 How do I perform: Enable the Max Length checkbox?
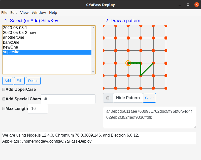click(x=4, y=108)
